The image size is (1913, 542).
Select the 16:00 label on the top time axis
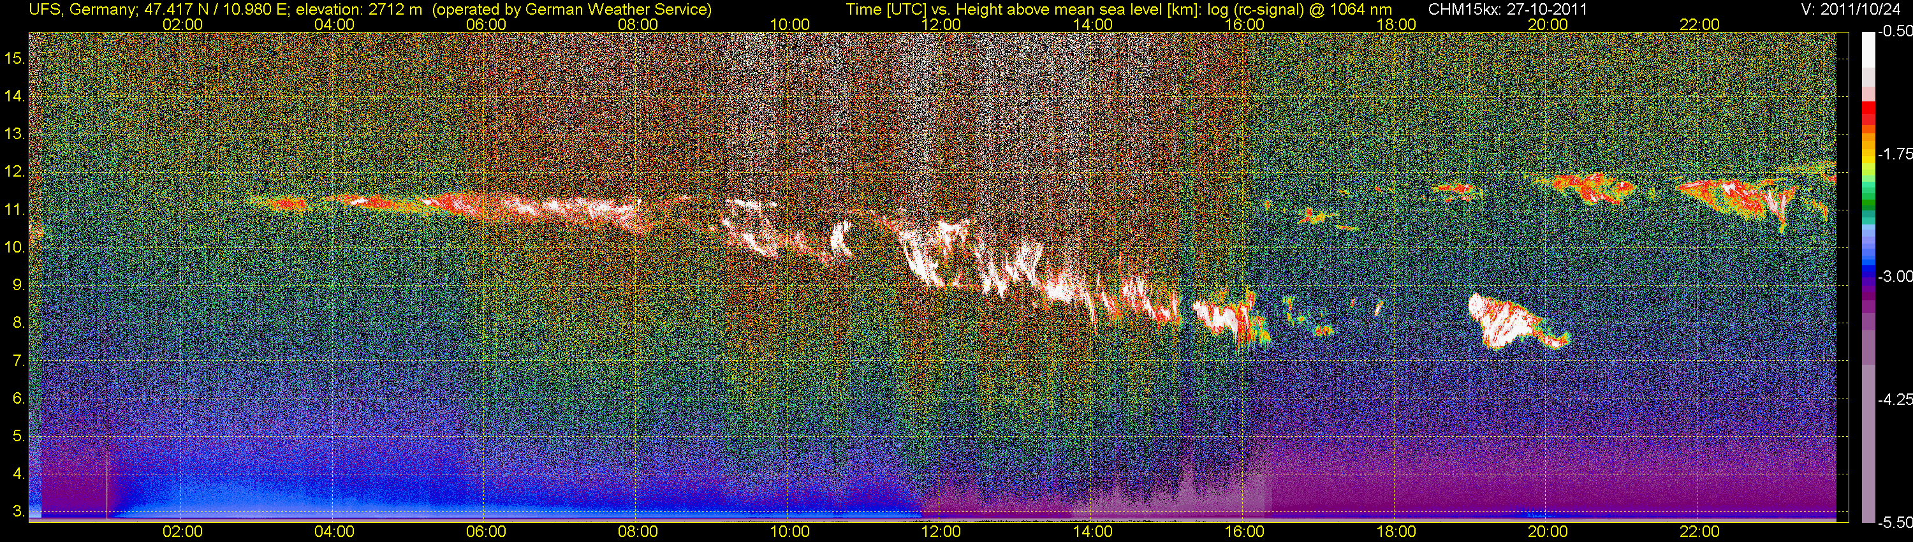pyautogui.click(x=1245, y=24)
